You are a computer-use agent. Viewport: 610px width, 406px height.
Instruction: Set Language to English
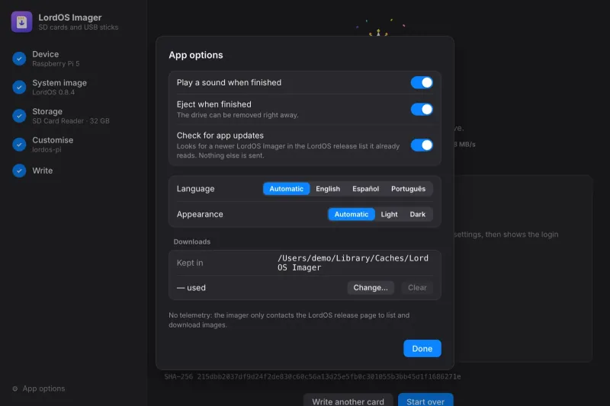tap(328, 189)
